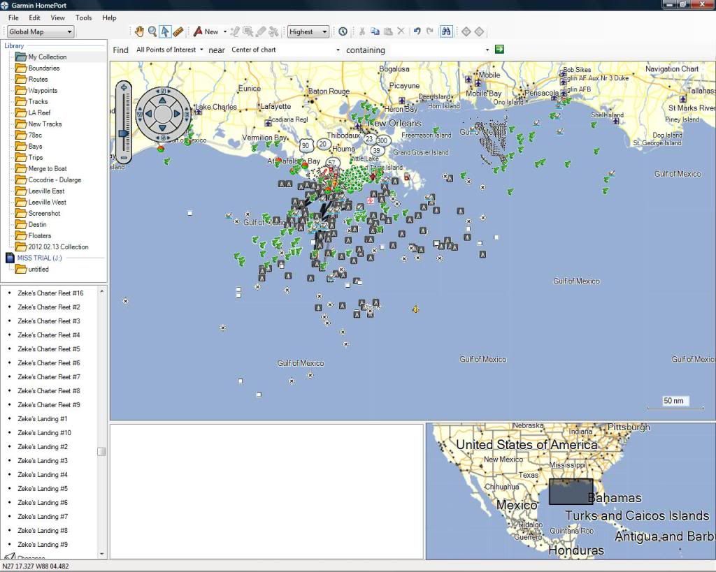The width and height of the screenshot is (716, 572).
Task: Click the waypoint list scroll up arrow
Action: (101, 291)
